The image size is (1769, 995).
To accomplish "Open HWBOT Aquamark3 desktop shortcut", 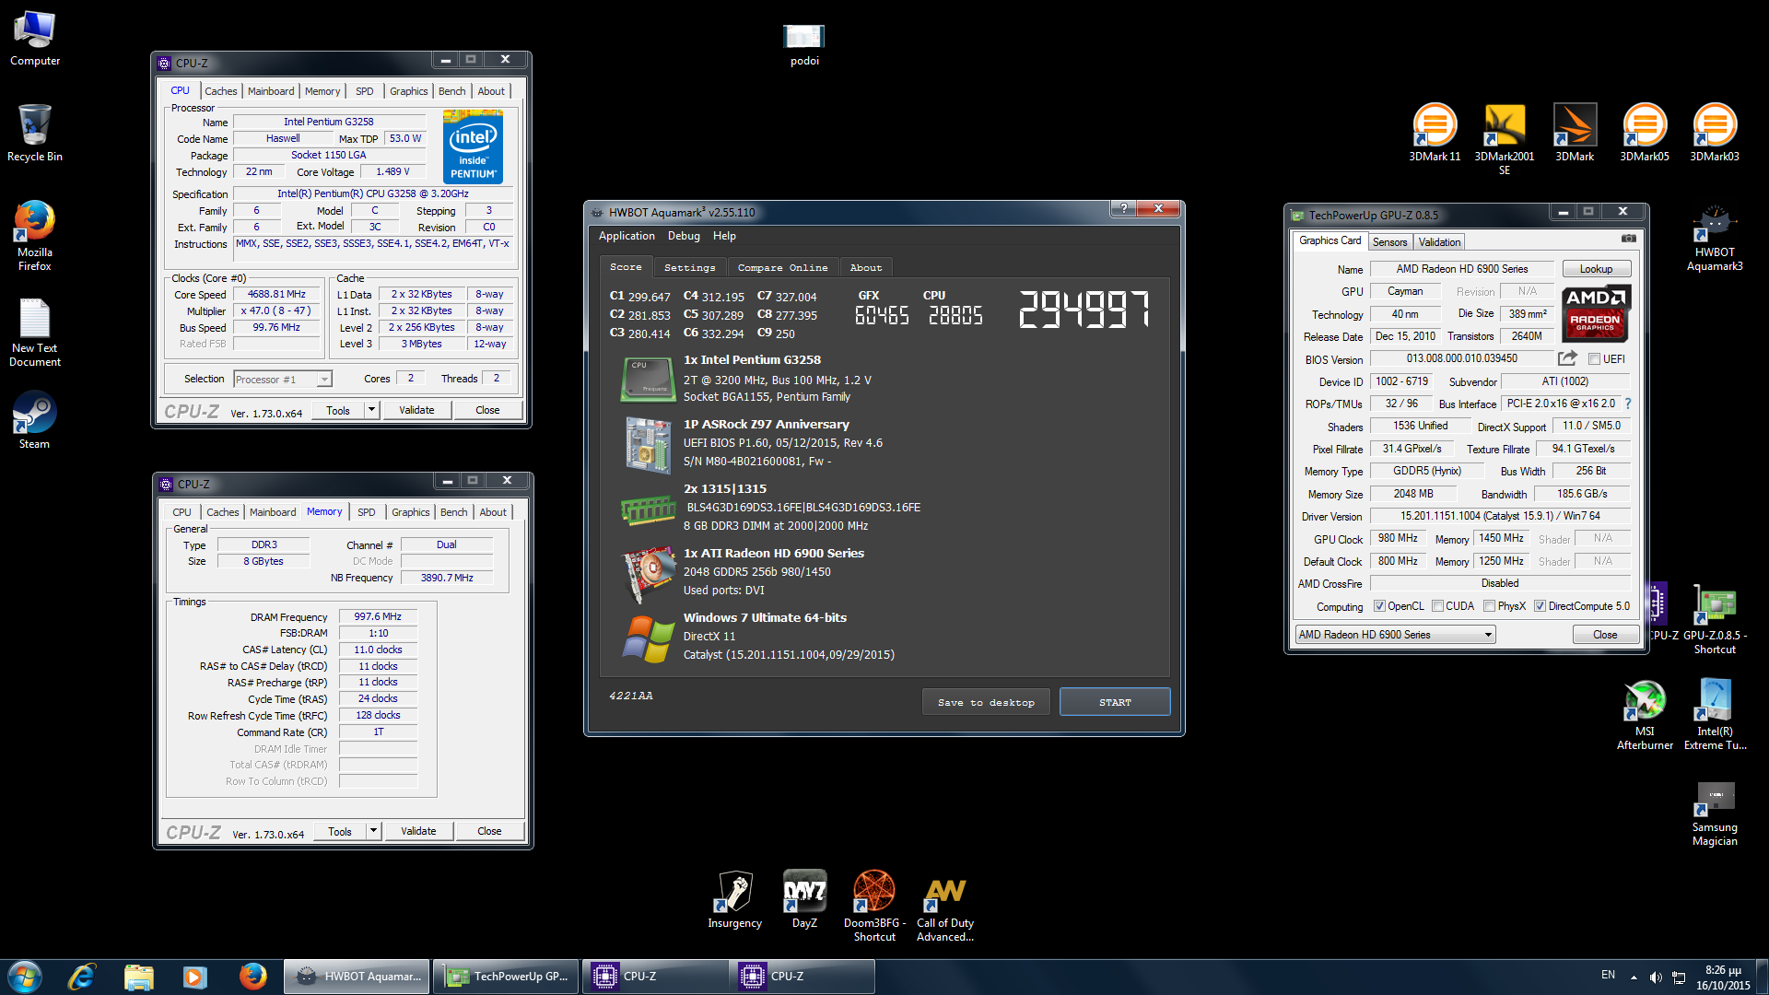I will (1715, 240).
